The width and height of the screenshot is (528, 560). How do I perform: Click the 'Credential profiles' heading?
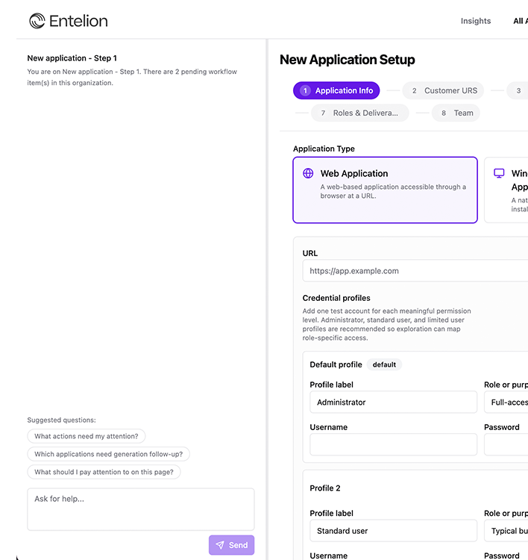336,298
